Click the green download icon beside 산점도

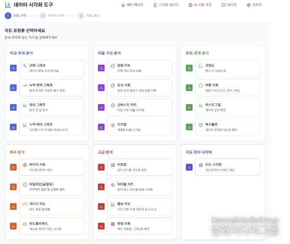189,68
